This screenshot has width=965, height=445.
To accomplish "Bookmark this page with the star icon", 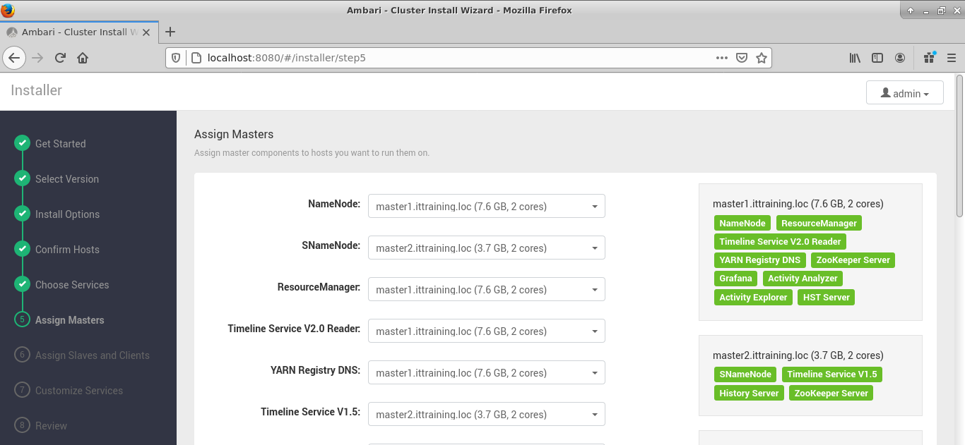I will 761,58.
